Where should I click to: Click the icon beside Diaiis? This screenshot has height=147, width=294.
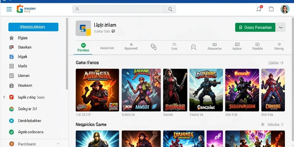click(11, 66)
